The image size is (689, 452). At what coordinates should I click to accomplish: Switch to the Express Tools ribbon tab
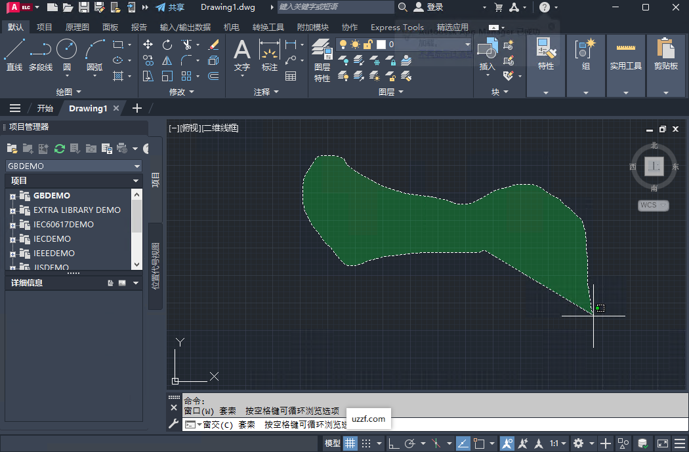tap(397, 28)
